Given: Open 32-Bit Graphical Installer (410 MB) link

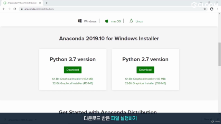Looking at the screenshot, I should coord(73,83).
